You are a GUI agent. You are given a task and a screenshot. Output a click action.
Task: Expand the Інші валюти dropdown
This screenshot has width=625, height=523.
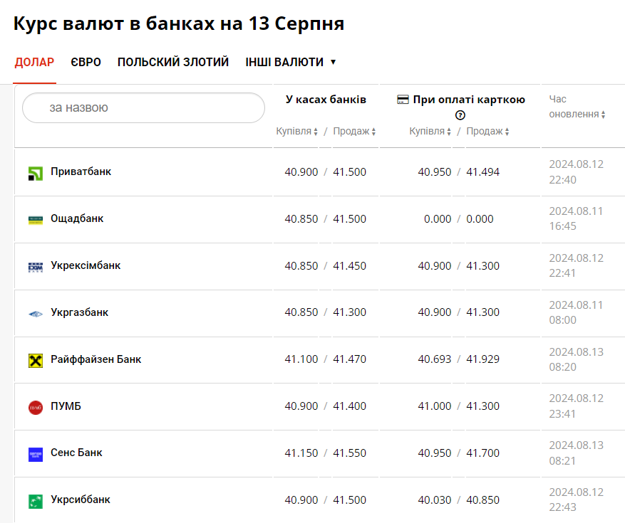click(290, 63)
